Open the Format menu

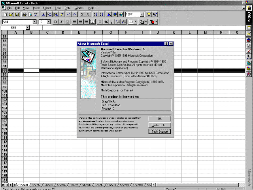pos(47,8)
